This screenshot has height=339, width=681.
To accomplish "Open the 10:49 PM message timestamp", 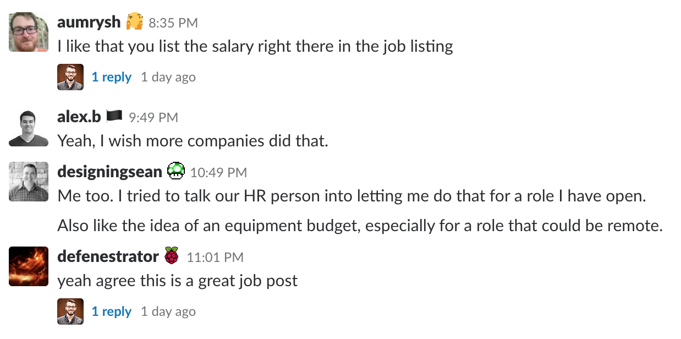I will pos(218,173).
